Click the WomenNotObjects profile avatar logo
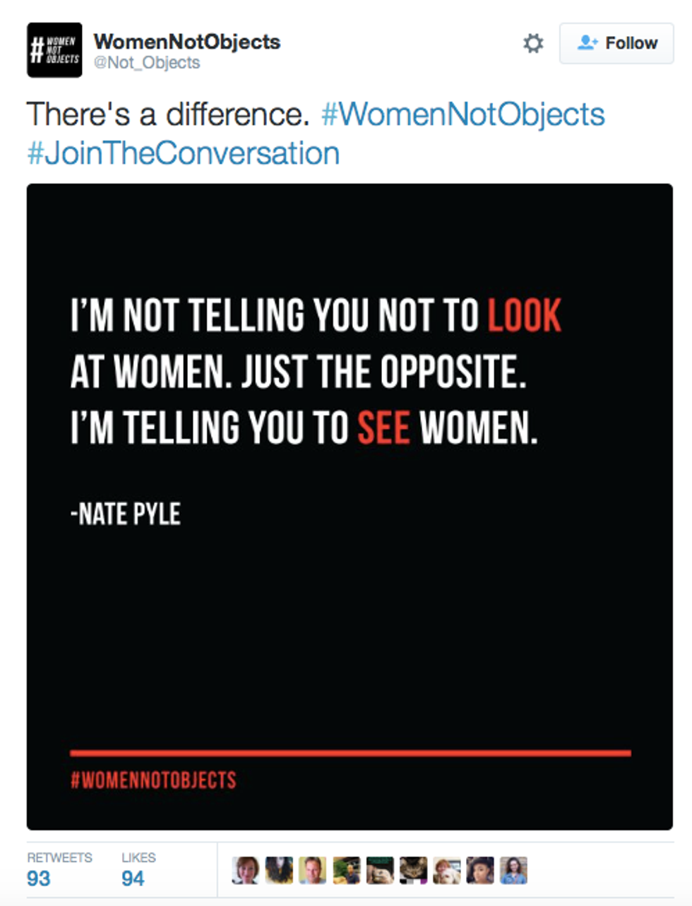The width and height of the screenshot is (692, 906). pos(54,50)
